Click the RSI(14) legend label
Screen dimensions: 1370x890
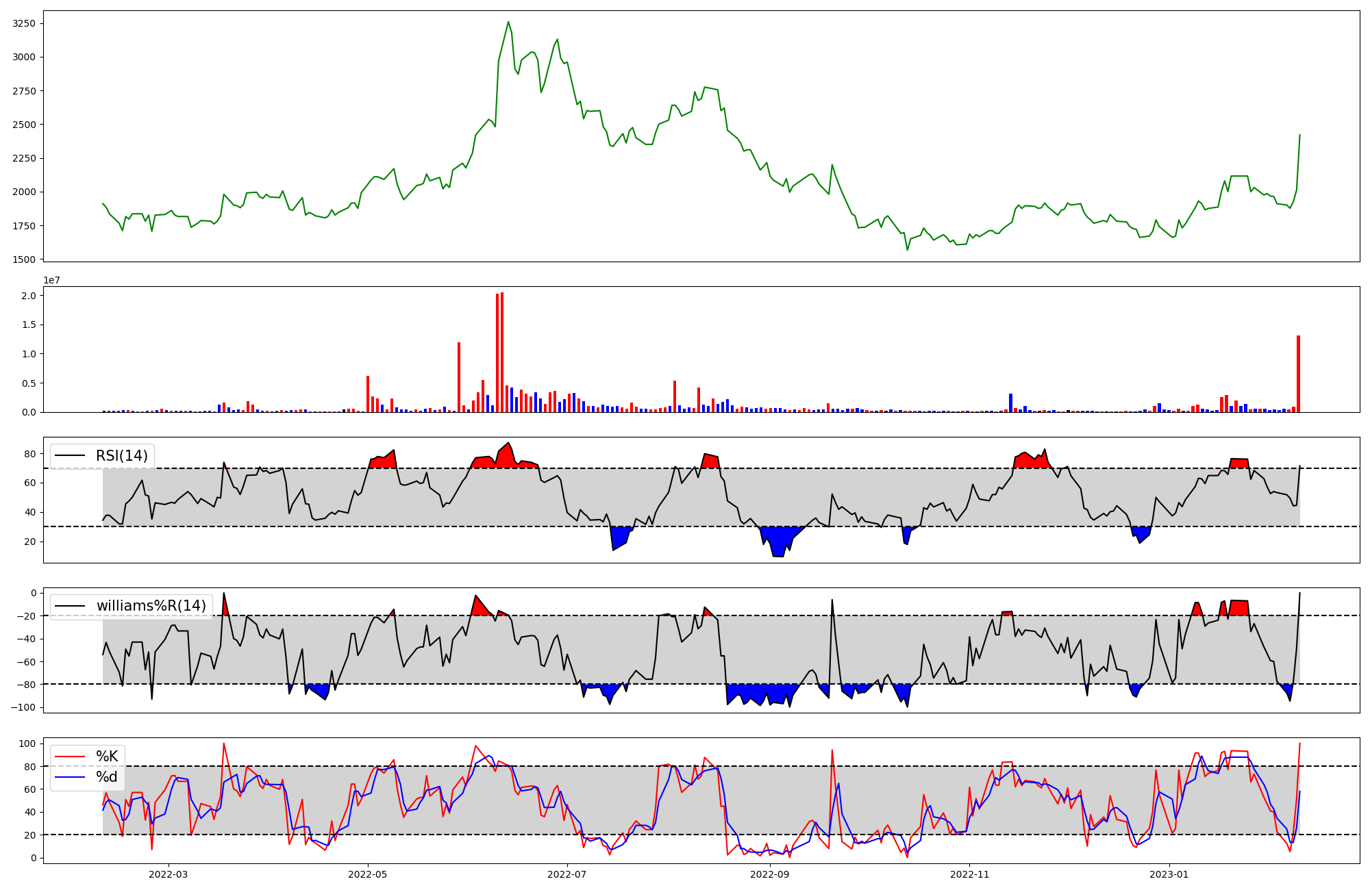(121, 456)
